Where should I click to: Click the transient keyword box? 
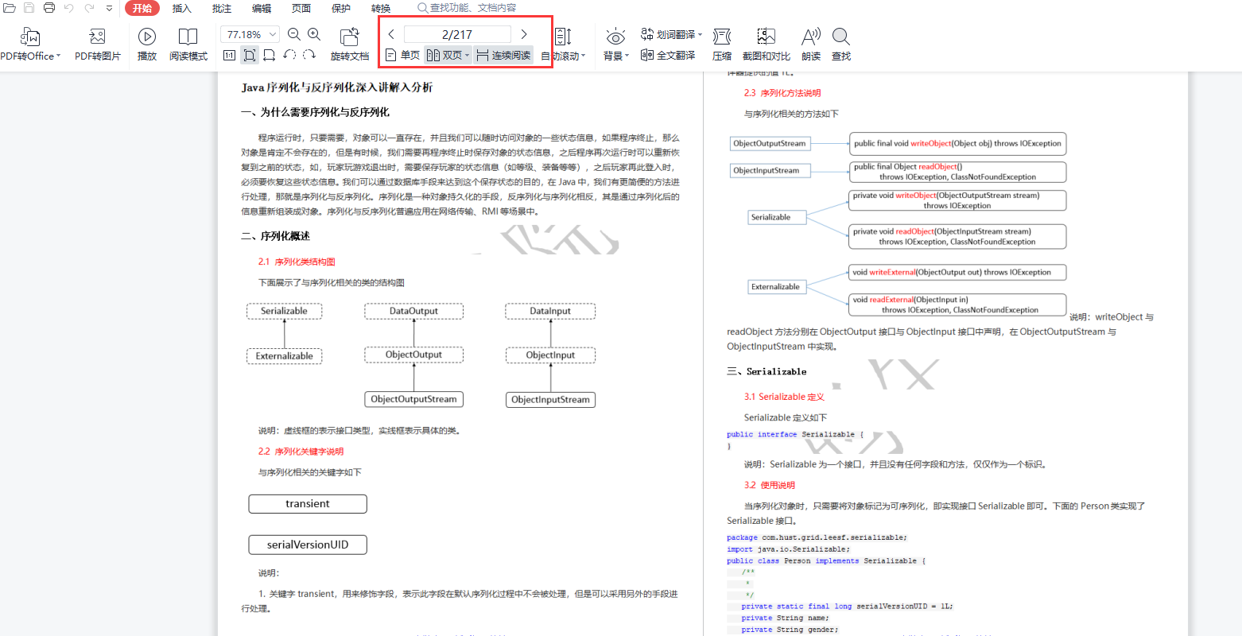click(x=308, y=504)
